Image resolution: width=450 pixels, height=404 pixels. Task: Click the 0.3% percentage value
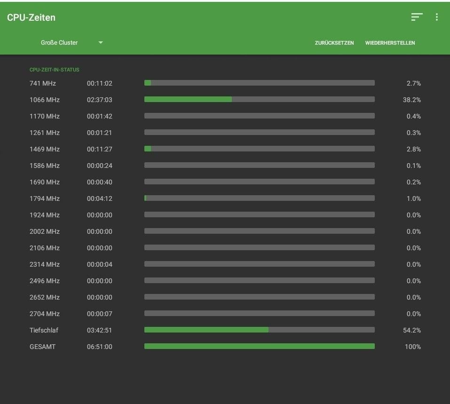point(413,133)
